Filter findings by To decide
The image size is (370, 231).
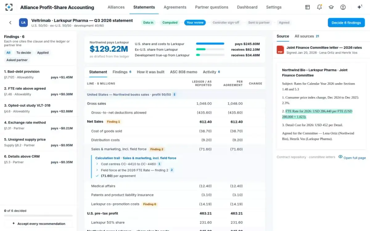[24, 53]
